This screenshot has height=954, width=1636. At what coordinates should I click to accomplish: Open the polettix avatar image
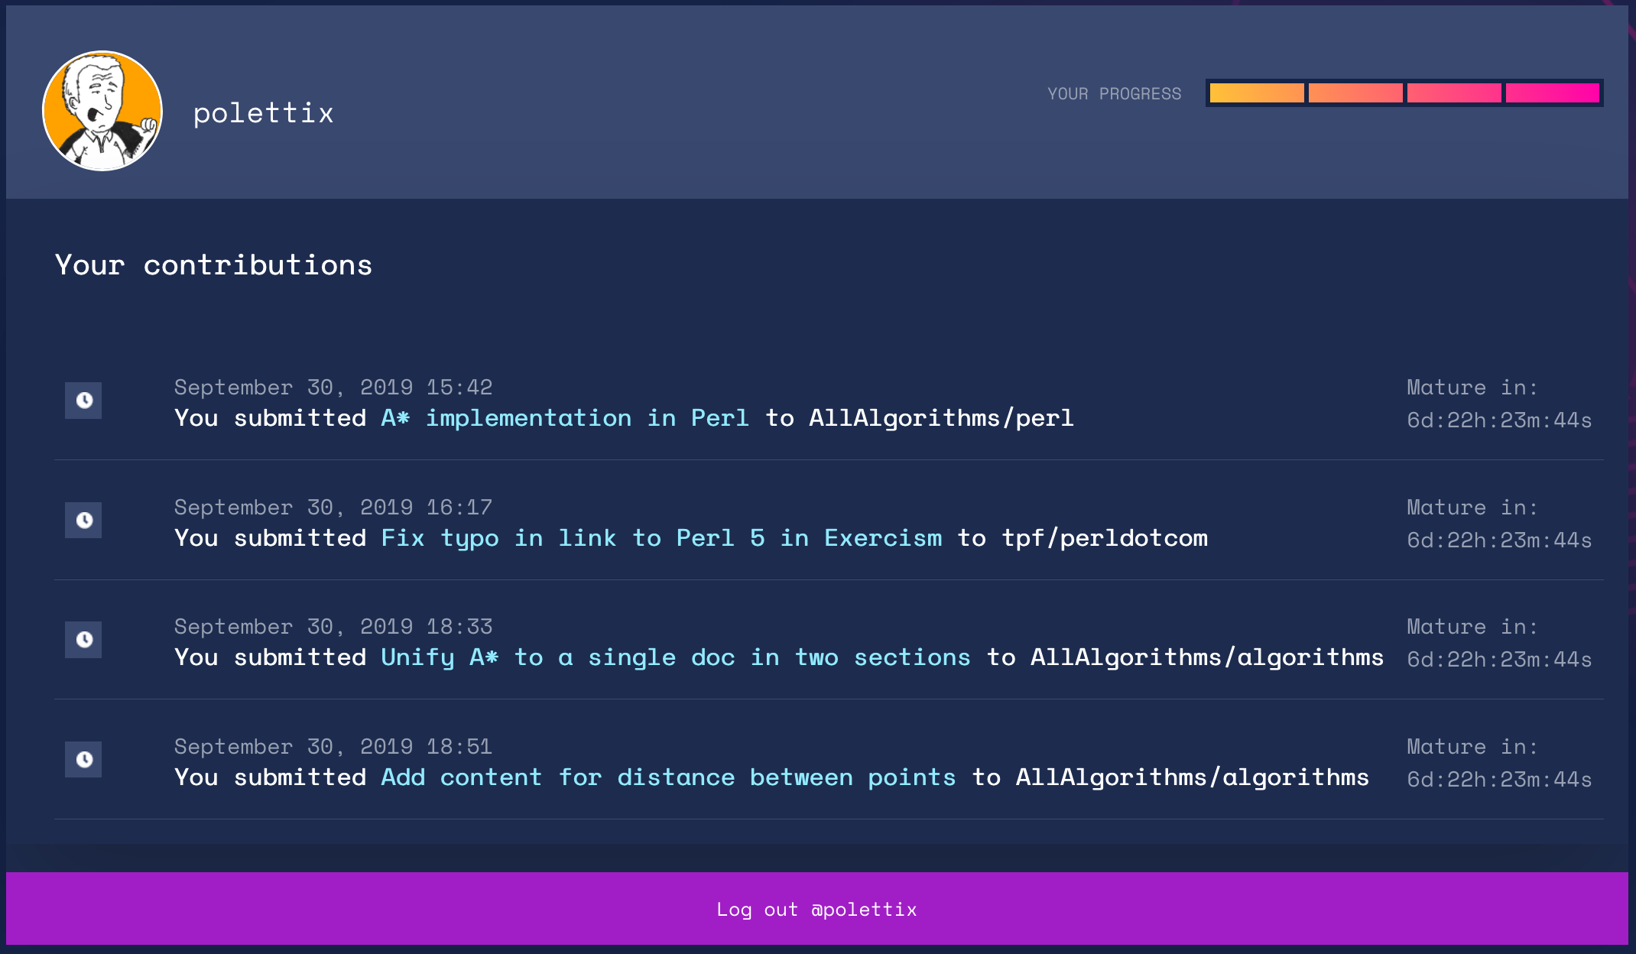tap(102, 111)
